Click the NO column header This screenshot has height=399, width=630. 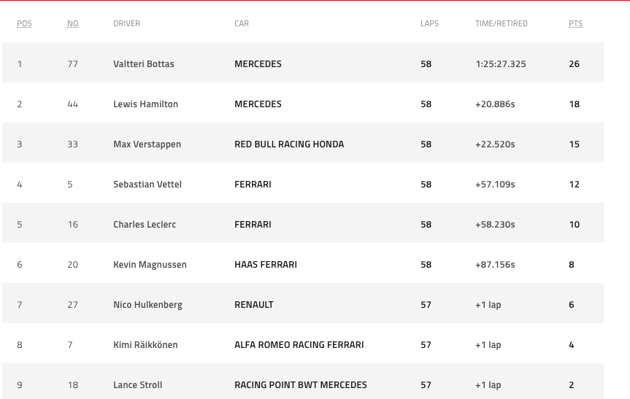coord(72,23)
